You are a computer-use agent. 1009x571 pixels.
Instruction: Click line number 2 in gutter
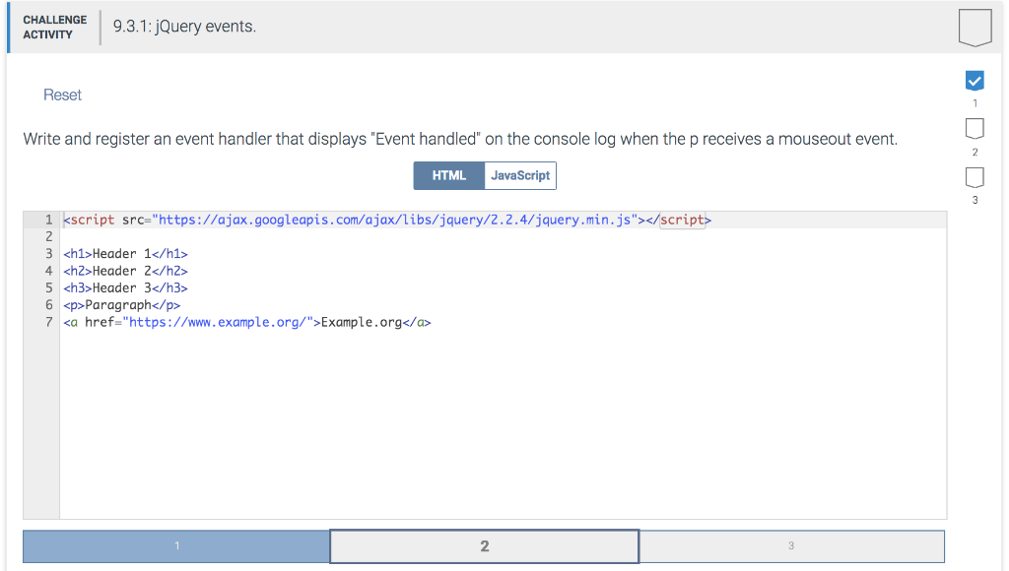[x=49, y=236]
